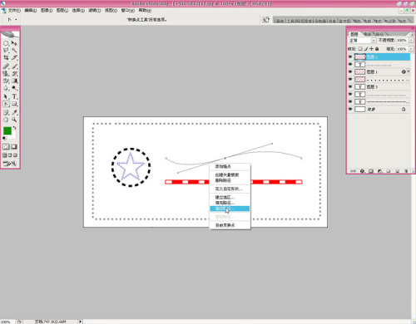Toggle visibility of the 背景 layer

(350, 109)
